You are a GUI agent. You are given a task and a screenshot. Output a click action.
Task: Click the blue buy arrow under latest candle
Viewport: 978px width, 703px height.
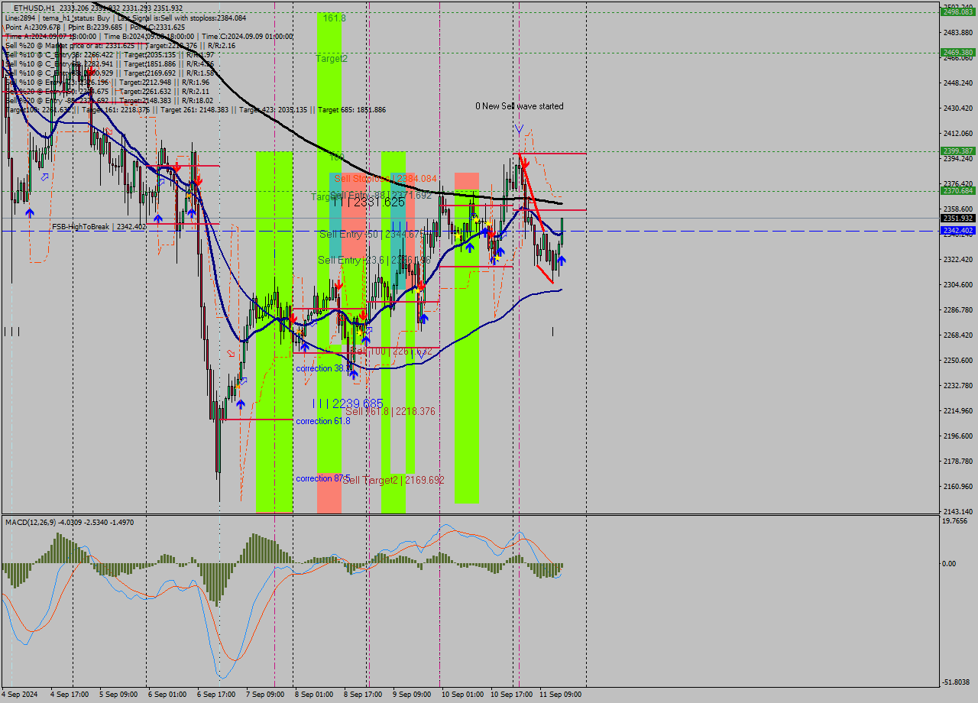(x=562, y=261)
